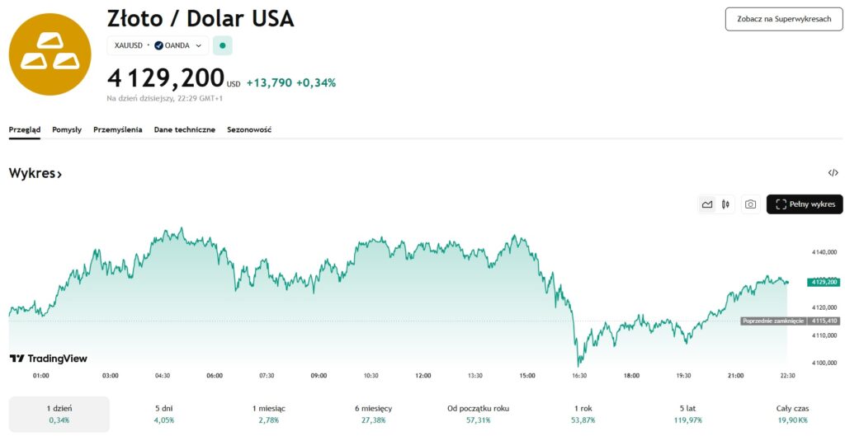Click the green market status indicator
Viewport: 845px width, 436px height.
click(x=222, y=45)
